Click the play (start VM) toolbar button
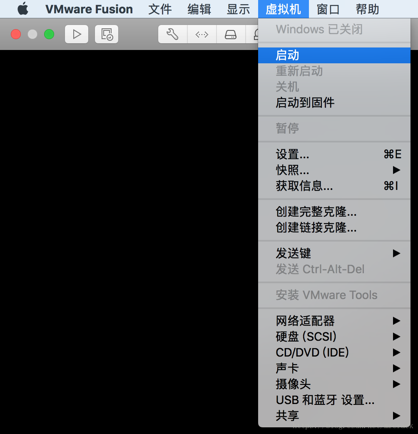The height and width of the screenshot is (434, 418). pyautogui.click(x=77, y=34)
